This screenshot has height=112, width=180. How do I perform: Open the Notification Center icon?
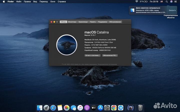[175, 1]
